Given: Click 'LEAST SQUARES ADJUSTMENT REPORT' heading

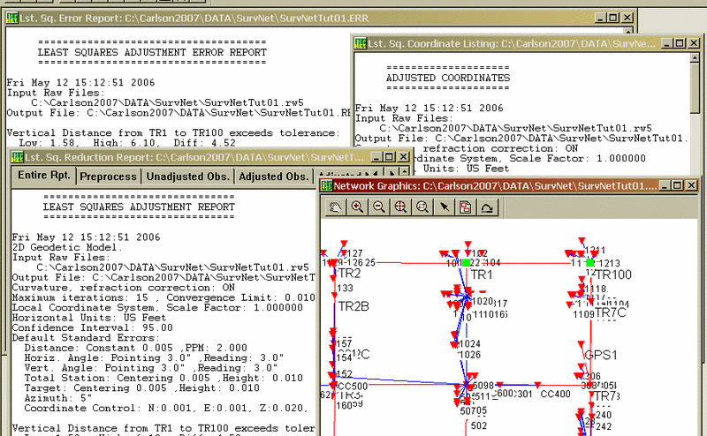Looking at the screenshot, I should tap(139, 207).
